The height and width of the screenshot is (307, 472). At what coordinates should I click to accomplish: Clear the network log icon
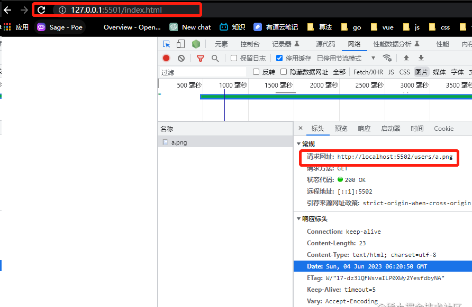click(x=181, y=58)
